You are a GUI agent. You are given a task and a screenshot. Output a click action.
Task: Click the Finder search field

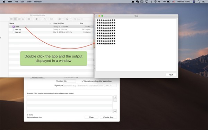coord(83,19)
